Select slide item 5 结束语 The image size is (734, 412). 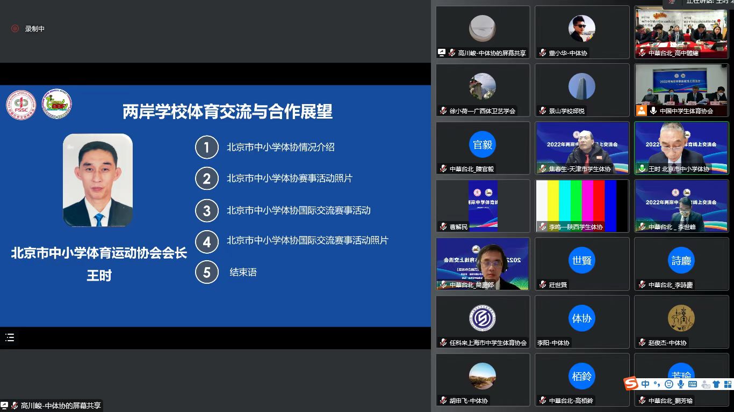pos(243,272)
